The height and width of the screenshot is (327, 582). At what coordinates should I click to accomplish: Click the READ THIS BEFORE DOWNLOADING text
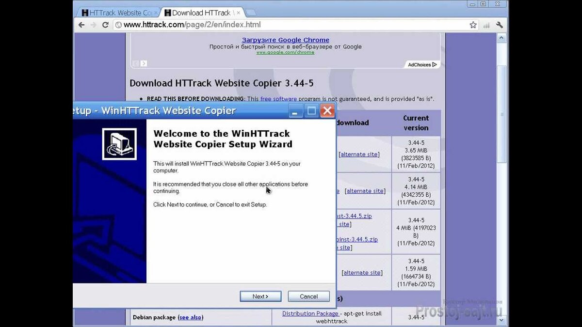click(196, 99)
